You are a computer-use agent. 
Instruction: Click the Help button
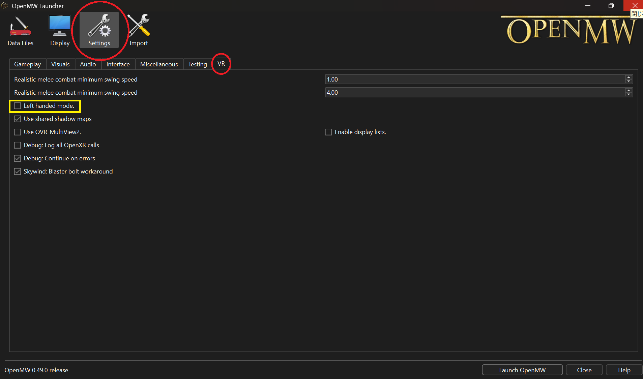(x=624, y=370)
